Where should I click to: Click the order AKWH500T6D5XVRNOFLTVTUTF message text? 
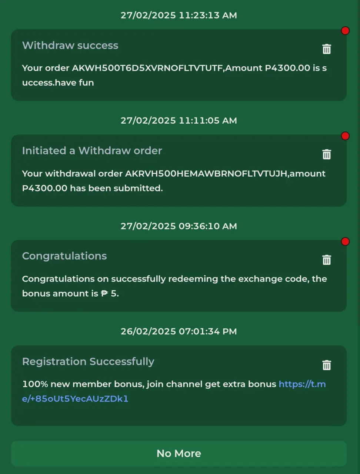pyautogui.click(x=174, y=75)
